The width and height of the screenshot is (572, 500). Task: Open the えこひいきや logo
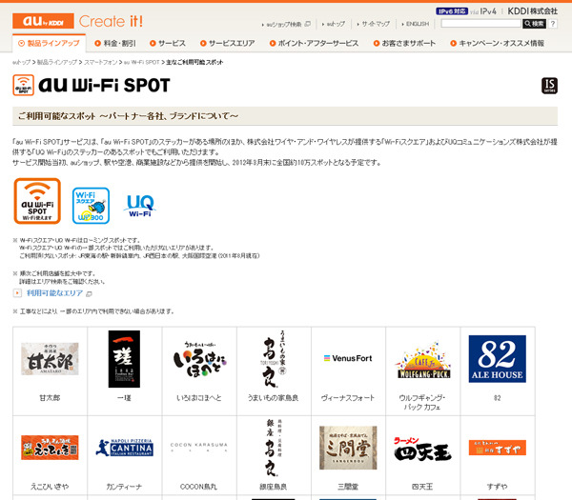[x=50, y=448]
